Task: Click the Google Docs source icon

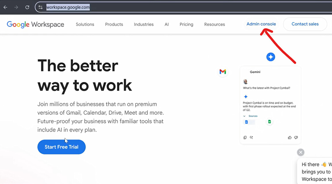Action: [246, 122]
